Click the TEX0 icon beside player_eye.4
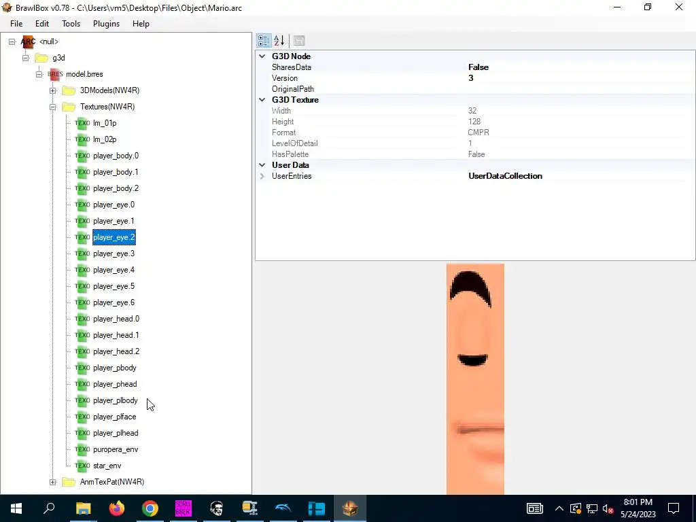This screenshot has height=522, width=696. [x=82, y=270]
